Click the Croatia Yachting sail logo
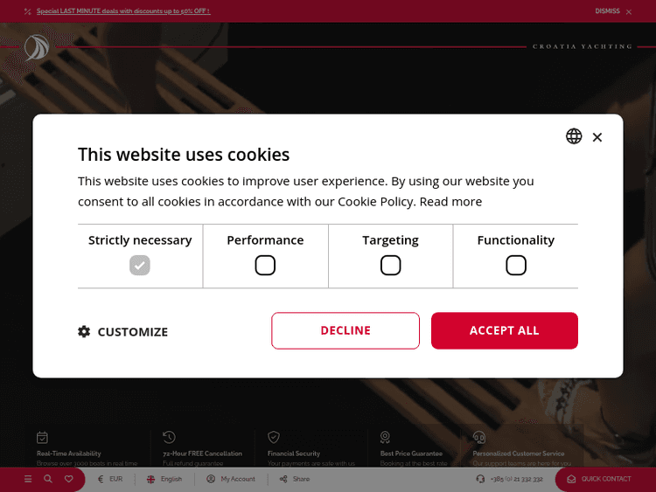Screen dimensions: 656x492 coord(37,47)
